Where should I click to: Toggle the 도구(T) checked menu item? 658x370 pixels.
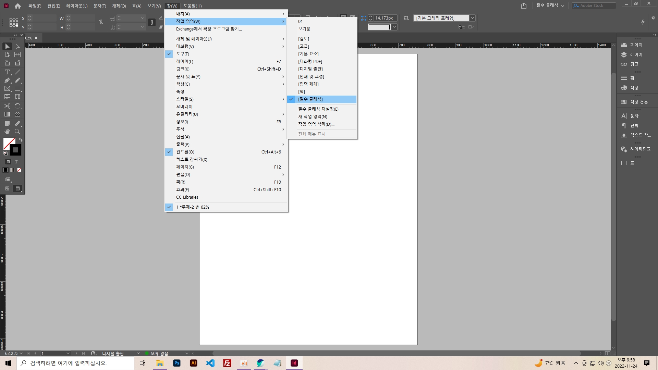coord(182,54)
